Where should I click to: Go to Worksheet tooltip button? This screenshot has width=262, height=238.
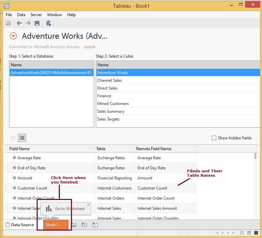[x=66, y=208]
